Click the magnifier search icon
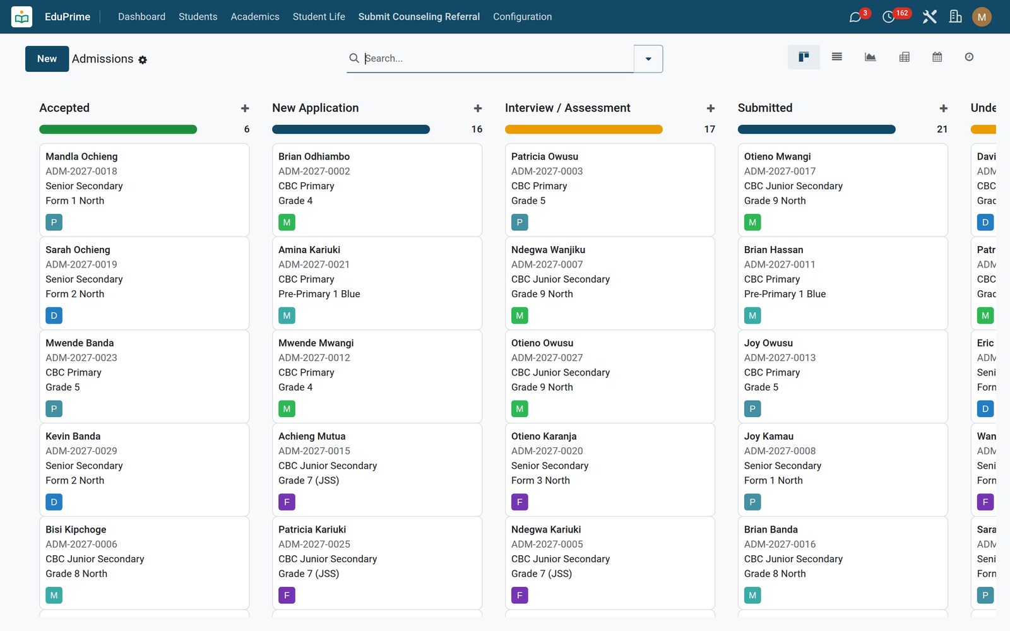Image resolution: width=1010 pixels, height=631 pixels. click(x=354, y=58)
